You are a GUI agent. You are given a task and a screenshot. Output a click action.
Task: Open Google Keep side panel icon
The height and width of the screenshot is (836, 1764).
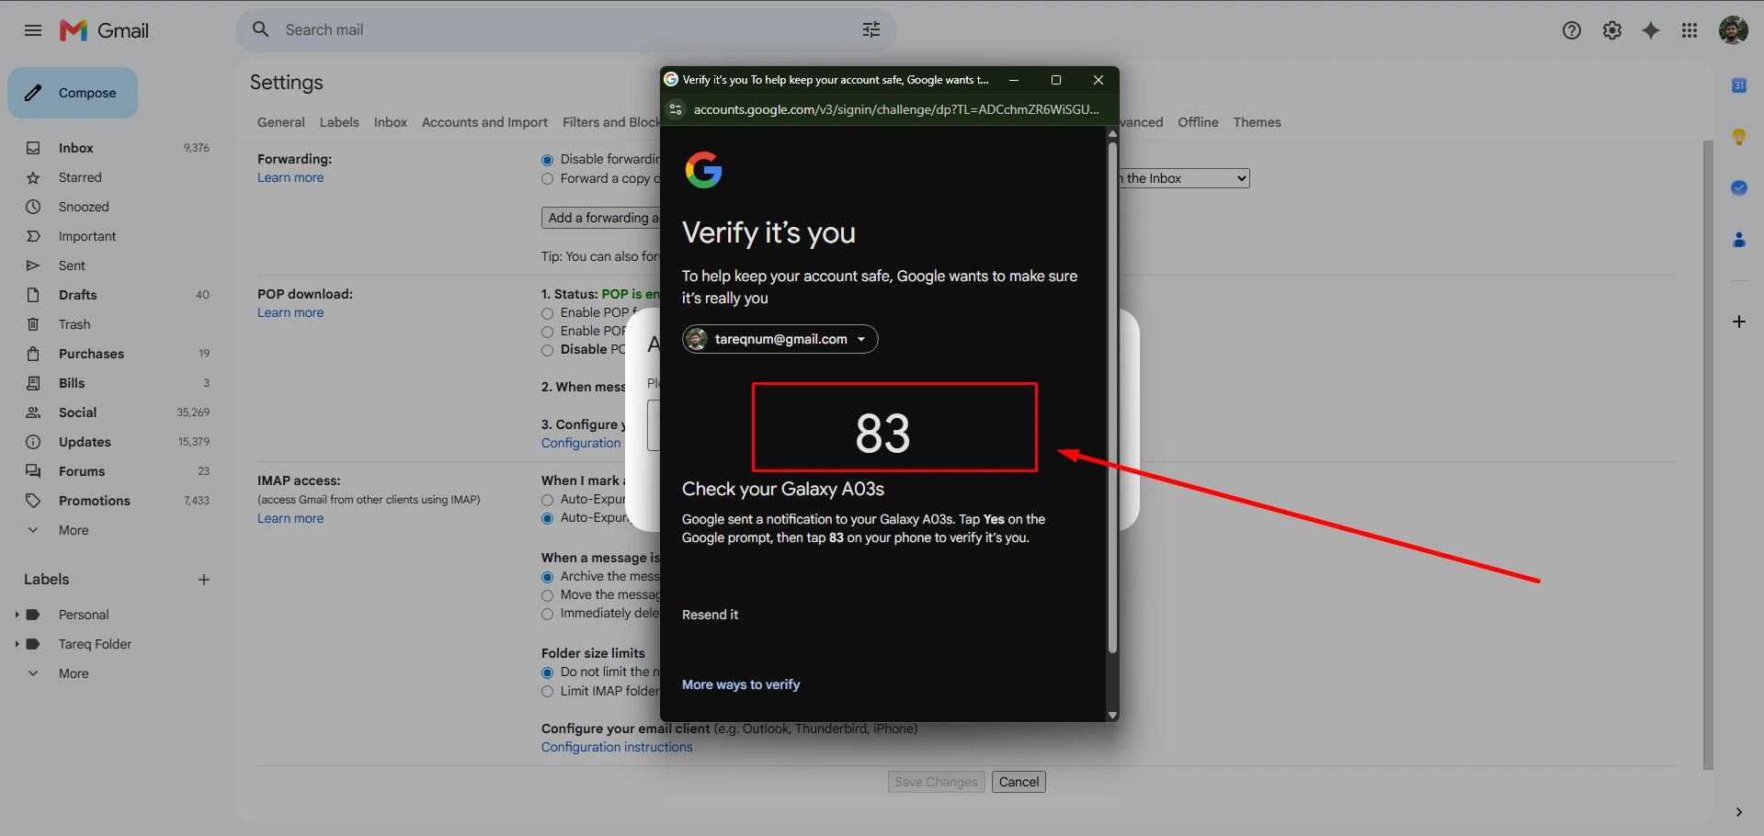(1739, 137)
